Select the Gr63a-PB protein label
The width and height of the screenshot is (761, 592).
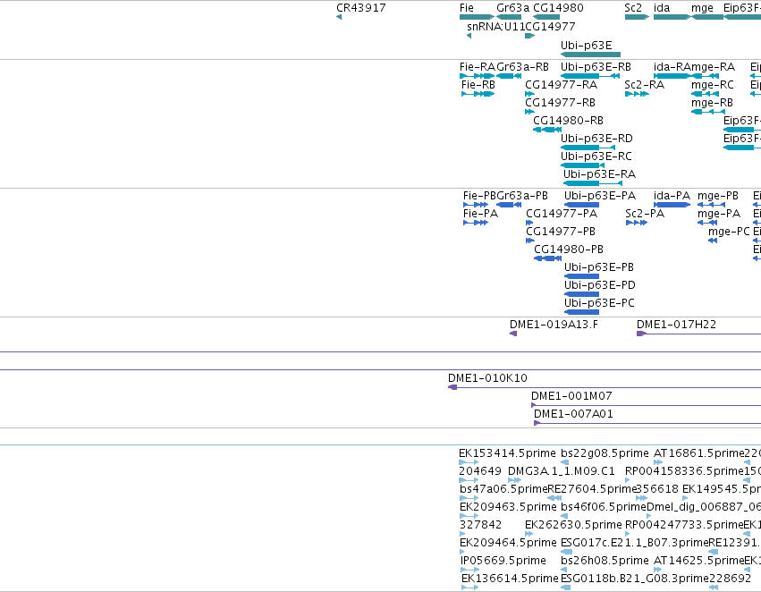(522, 196)
